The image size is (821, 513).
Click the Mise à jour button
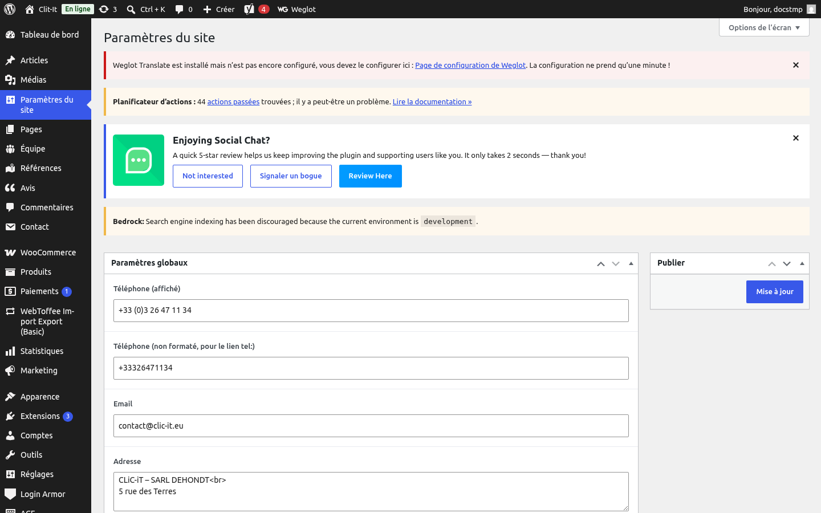point(774,292)
